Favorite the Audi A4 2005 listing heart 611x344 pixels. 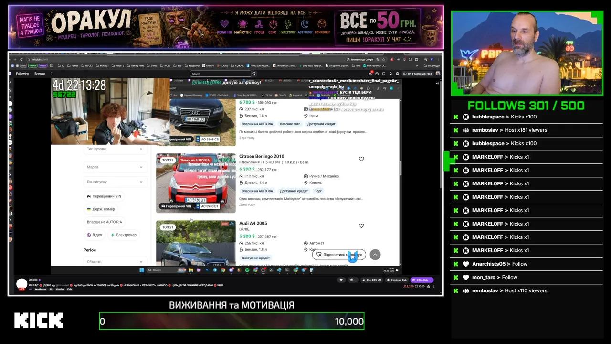[361, 226]
